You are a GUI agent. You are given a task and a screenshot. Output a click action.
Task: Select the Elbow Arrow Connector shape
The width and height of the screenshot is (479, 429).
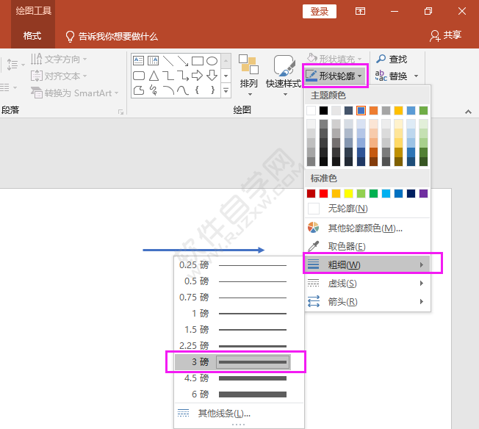(183, 76)
